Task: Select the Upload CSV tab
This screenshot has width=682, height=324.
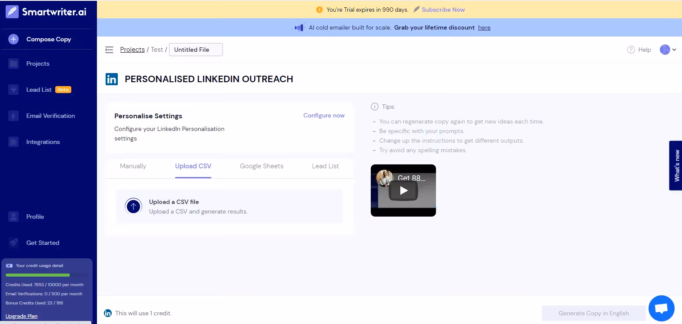Action: pos(193,166)
